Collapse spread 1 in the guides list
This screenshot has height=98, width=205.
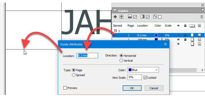point(115,31)
